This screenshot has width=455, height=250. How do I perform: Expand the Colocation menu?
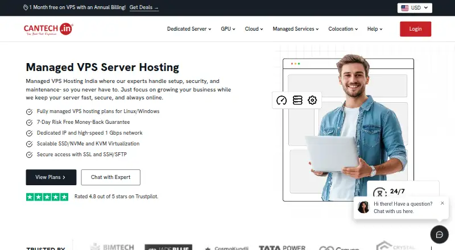[x=343, y=29]
